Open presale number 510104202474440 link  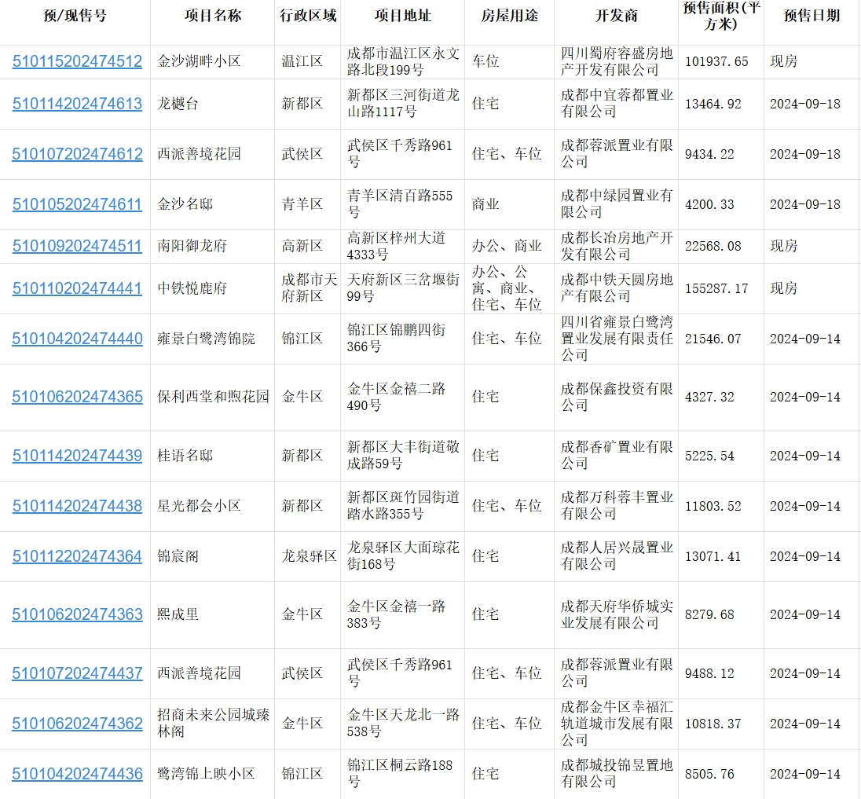click(x=77, y=339)
